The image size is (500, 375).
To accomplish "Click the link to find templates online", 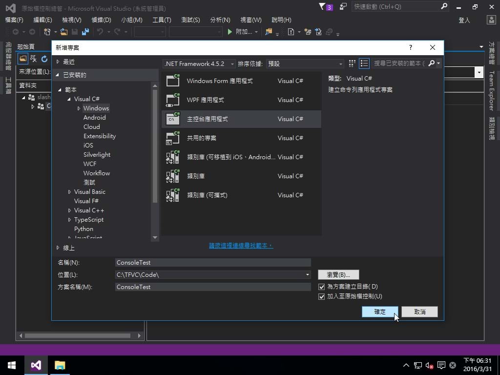I will click(x=241, y=245).
